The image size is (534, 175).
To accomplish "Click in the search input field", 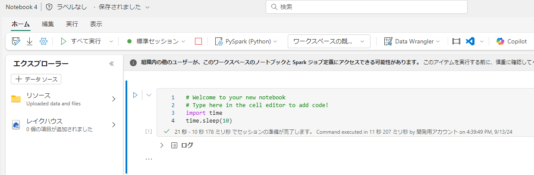I will (367, 7).
